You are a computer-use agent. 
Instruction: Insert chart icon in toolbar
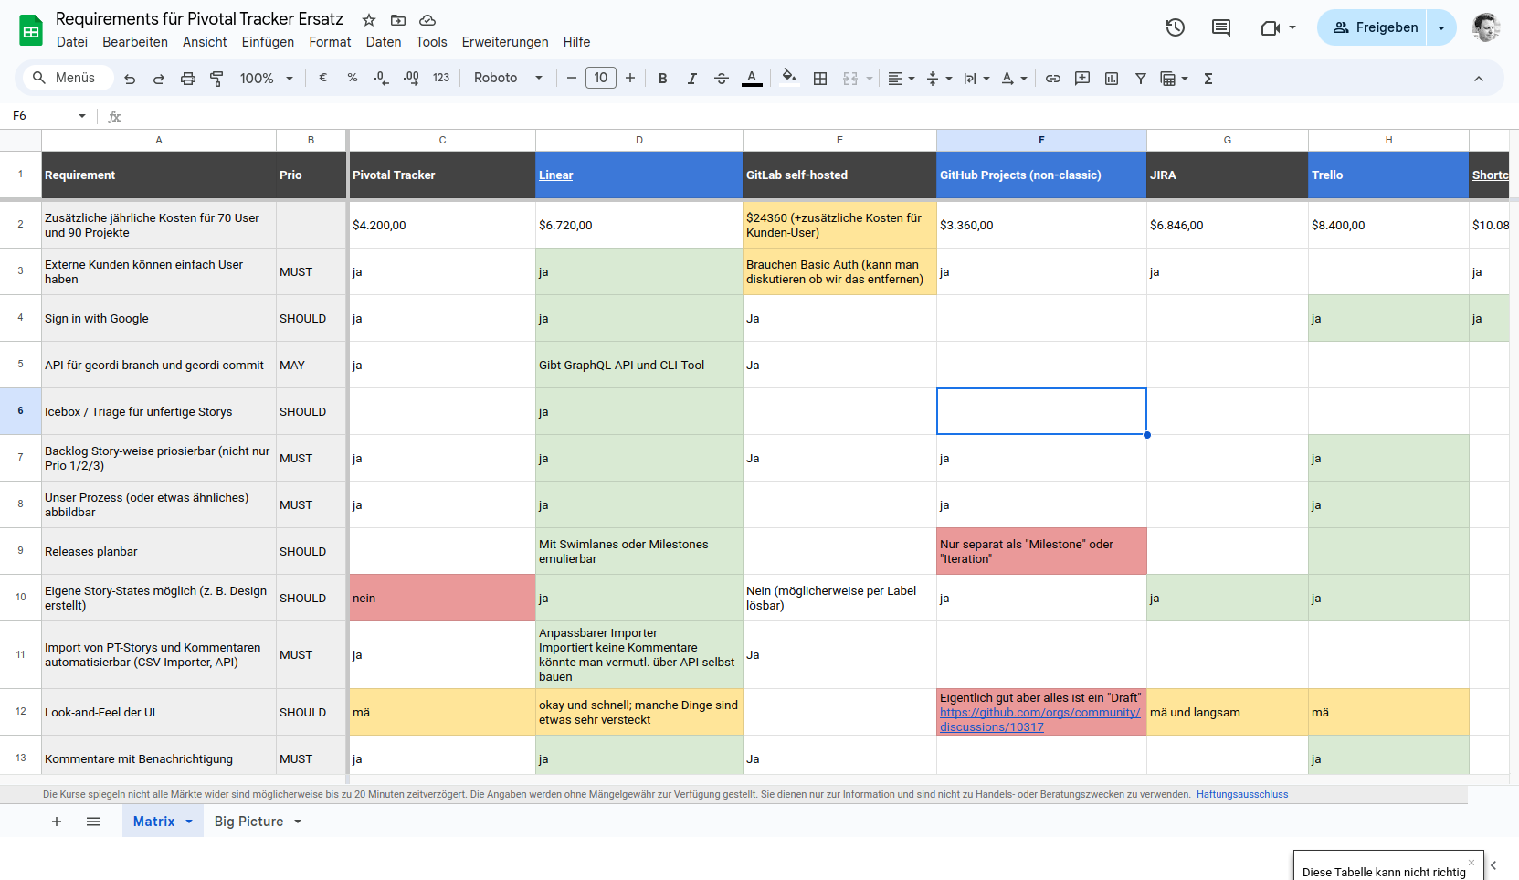click(1112, 79)
